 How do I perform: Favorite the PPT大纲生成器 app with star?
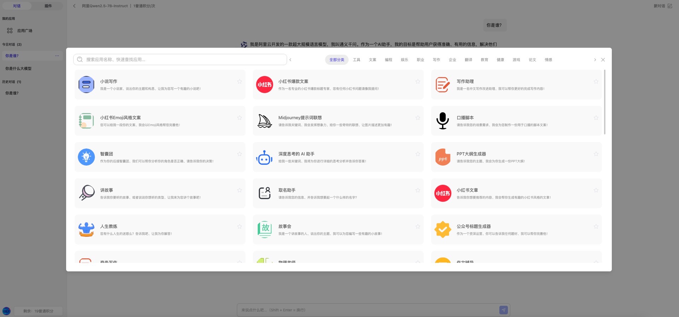click(596, 154)
